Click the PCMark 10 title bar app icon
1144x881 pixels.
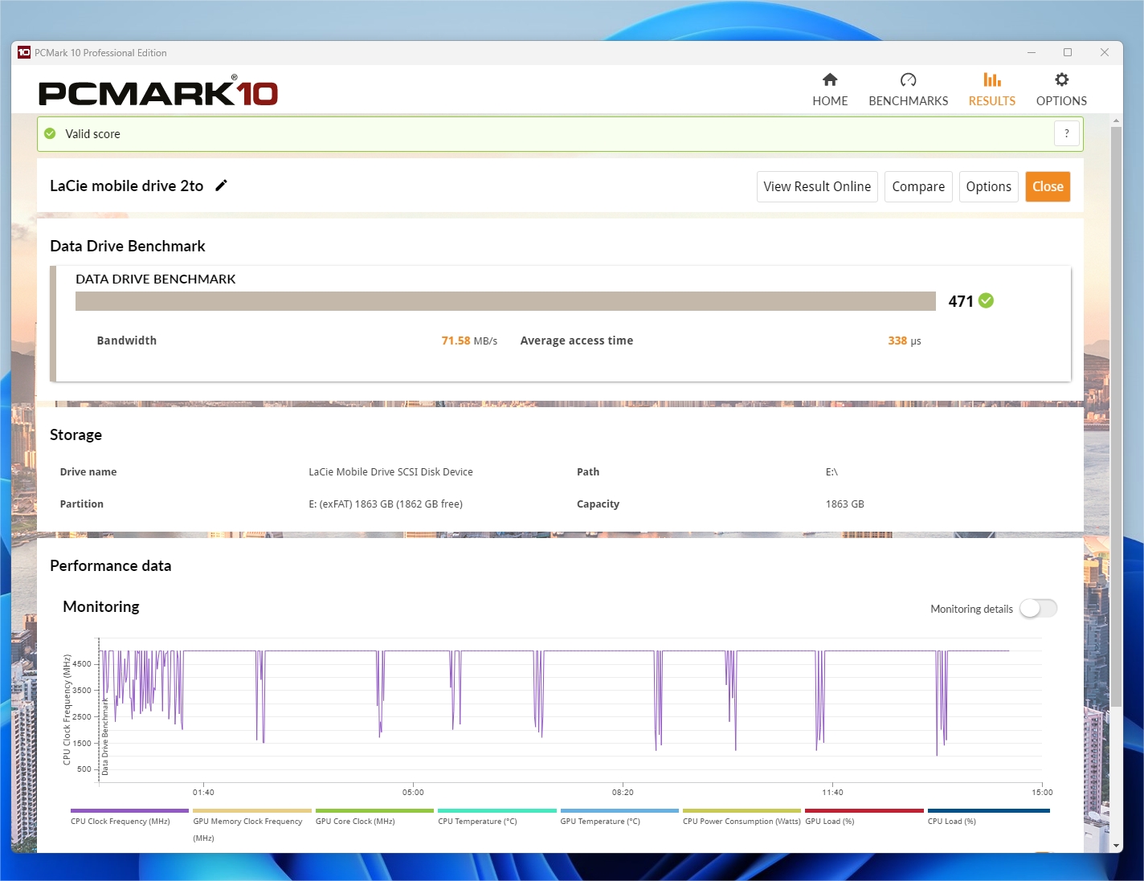pyautogui.click(x=24, y=52)
